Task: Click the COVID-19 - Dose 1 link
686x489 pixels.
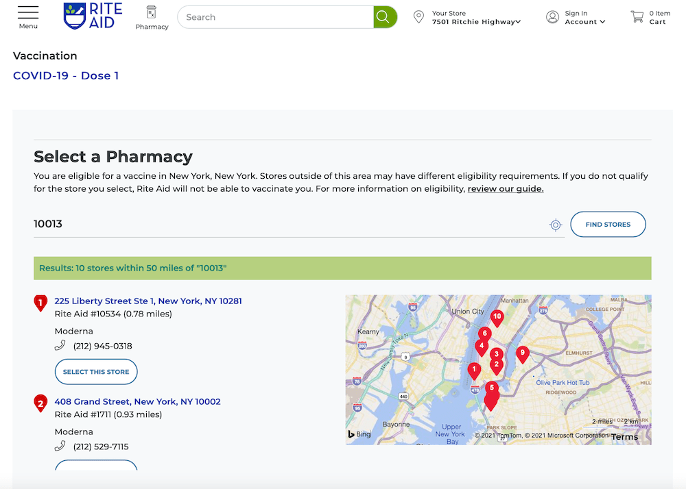Action: 66,75
